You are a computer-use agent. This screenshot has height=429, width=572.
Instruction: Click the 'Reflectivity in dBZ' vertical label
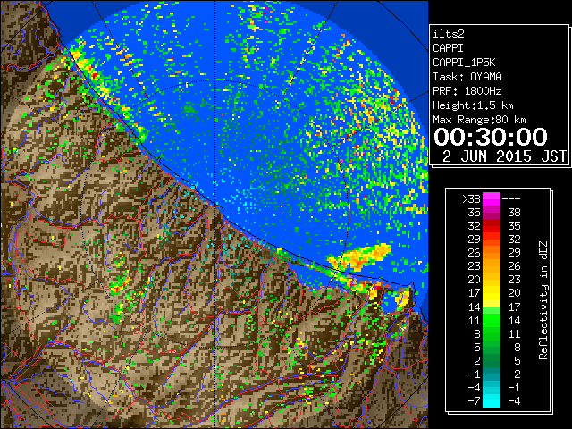point(543,300)
